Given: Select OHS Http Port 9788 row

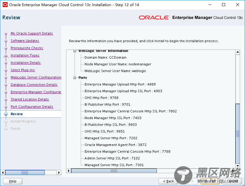Looking at the screenshot, I should [101, 98].
